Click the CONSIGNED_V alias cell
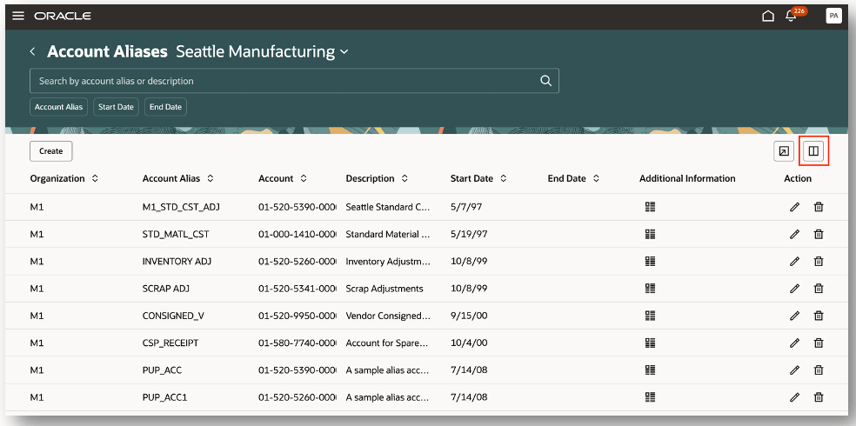Viewport: 856px width, 426px height. coord(173,316)
